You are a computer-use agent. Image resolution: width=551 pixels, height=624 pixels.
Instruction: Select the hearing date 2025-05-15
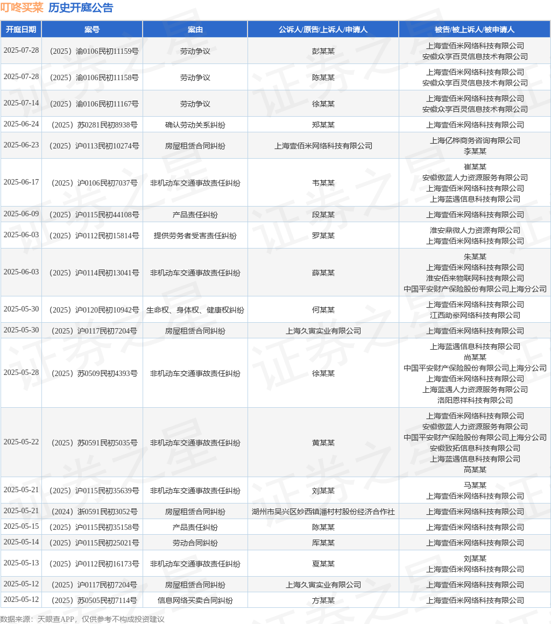21,526
